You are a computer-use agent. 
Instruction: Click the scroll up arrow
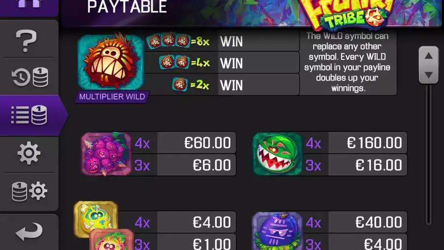click(x=428, y=56)
